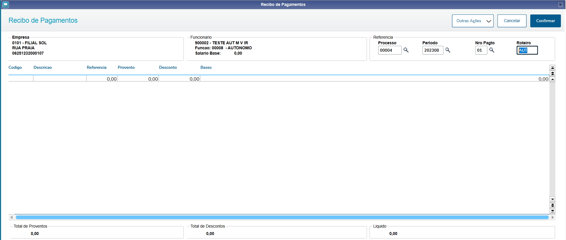Move down one row in the grid
This screenshot has height=240, width=566.
tap(552, 199)
